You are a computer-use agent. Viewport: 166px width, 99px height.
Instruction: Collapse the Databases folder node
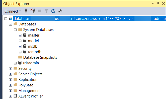(11, 24)
